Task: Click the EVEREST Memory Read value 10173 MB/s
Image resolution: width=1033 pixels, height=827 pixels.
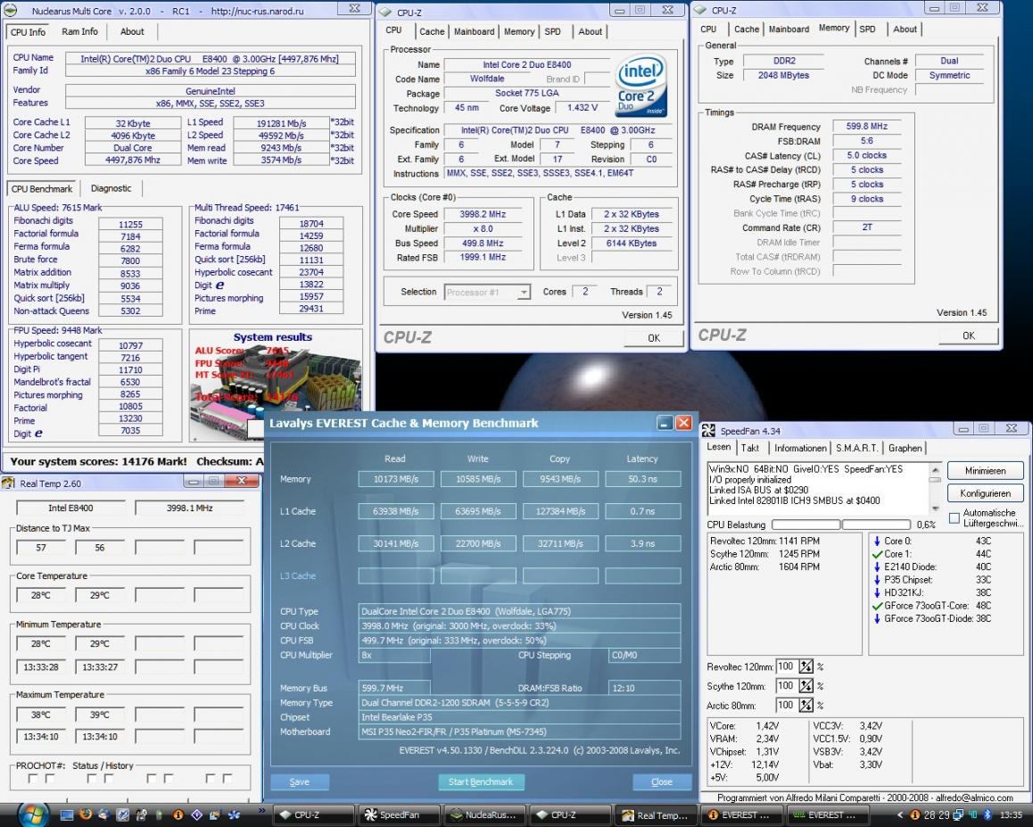Action: 396,479
